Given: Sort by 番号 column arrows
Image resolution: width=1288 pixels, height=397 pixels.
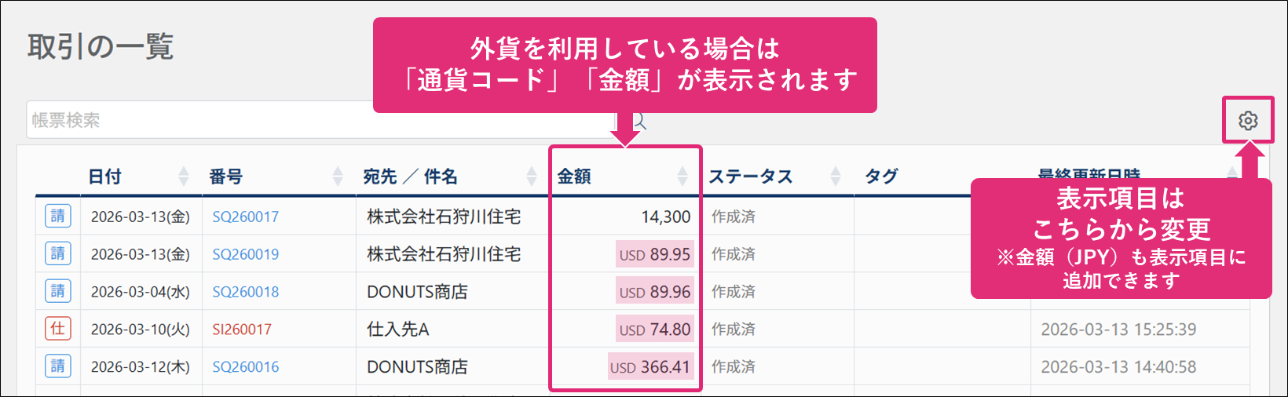Looking at the screenshot, I should [338, 177].
